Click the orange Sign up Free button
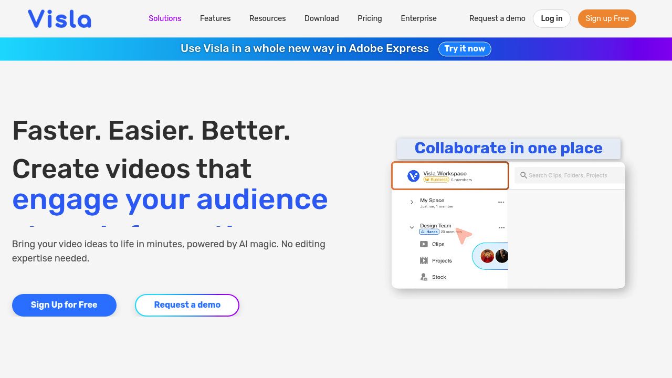Image resolution: width=672 pixels, height=378 pixels. [x=607, y=18]
